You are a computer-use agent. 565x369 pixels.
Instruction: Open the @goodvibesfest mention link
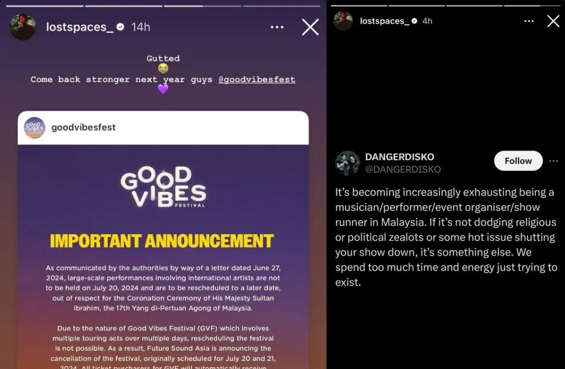(256, 79)
